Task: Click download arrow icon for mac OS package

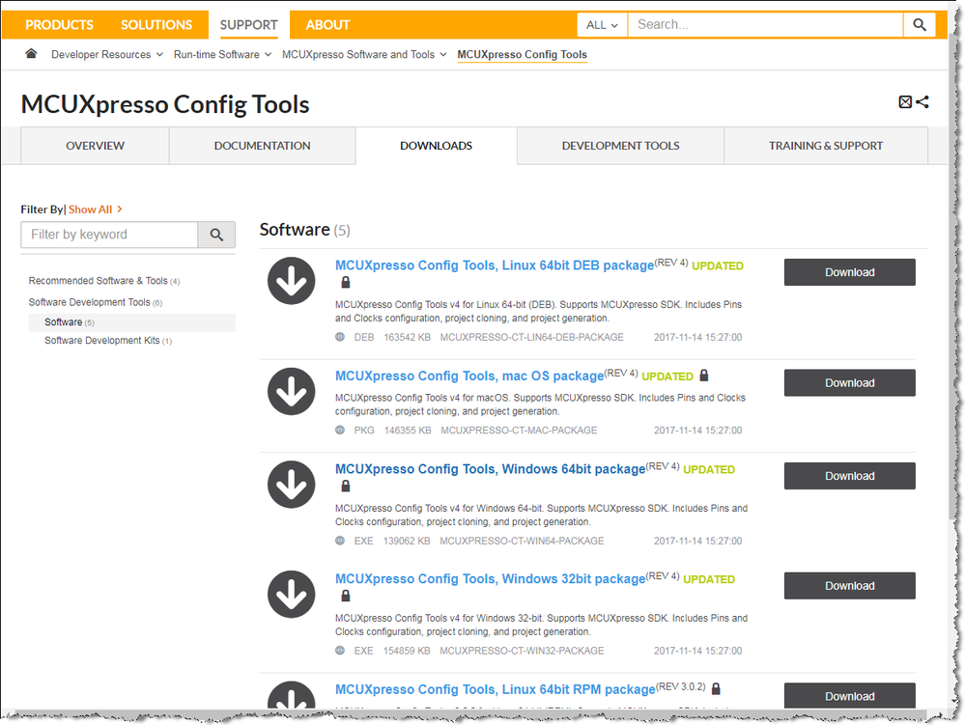Action: [x=291, y=392]
